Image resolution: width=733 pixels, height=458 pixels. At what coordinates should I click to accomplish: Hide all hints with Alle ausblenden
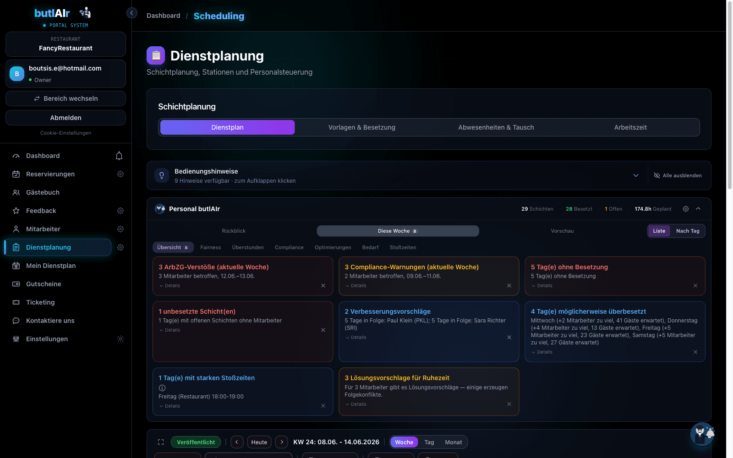pyautogui.click(x=678, y=175)
